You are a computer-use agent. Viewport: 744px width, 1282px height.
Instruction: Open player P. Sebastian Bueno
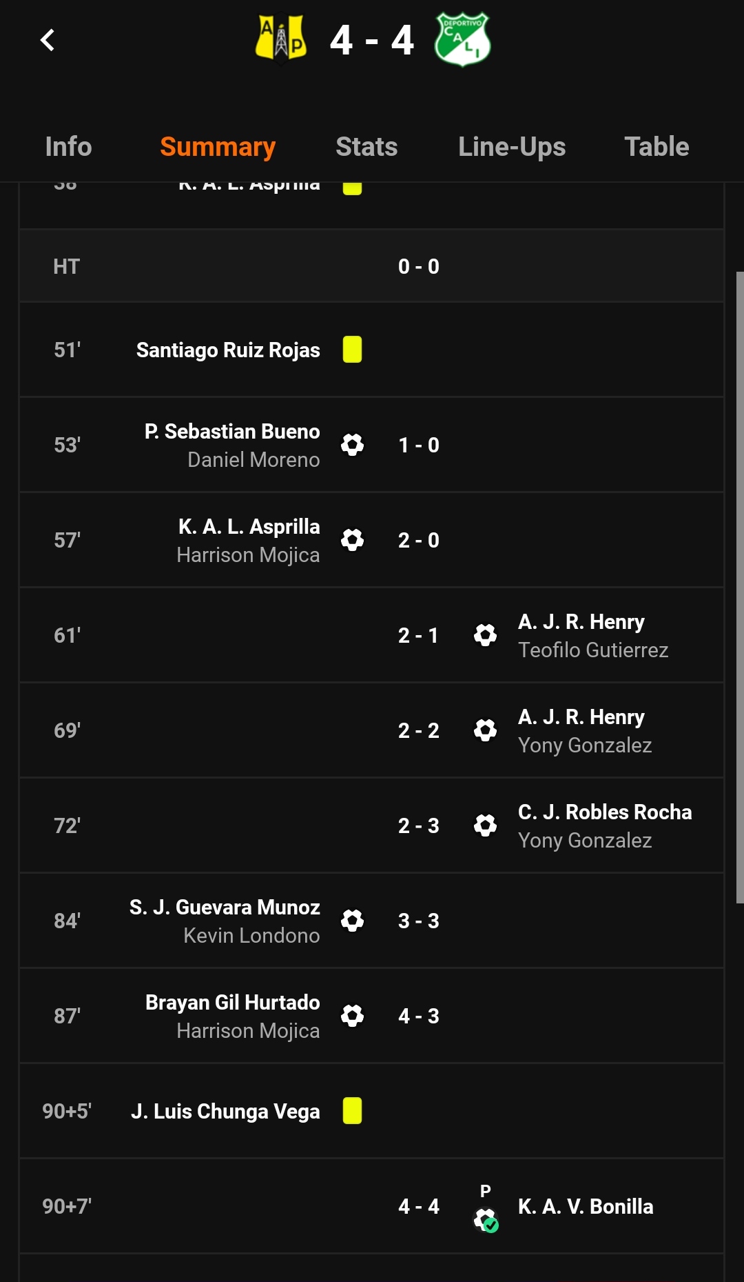coord(232,432)
